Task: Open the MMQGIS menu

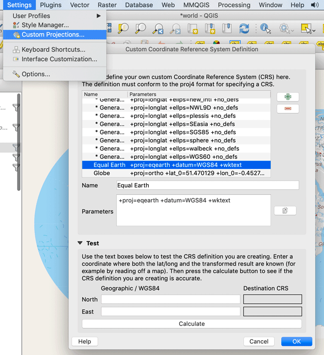Action: [197, 5]
